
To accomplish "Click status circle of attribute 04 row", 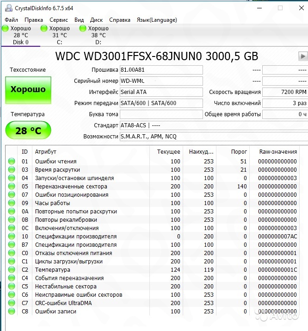I will point(12,178).
